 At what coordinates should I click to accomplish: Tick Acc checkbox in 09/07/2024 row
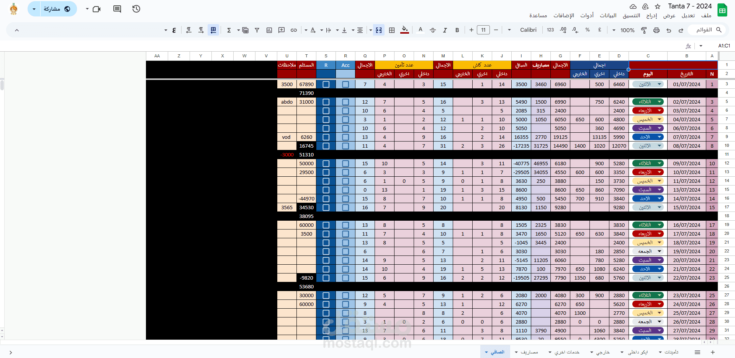pyautogui.click(x=345, y=163)
